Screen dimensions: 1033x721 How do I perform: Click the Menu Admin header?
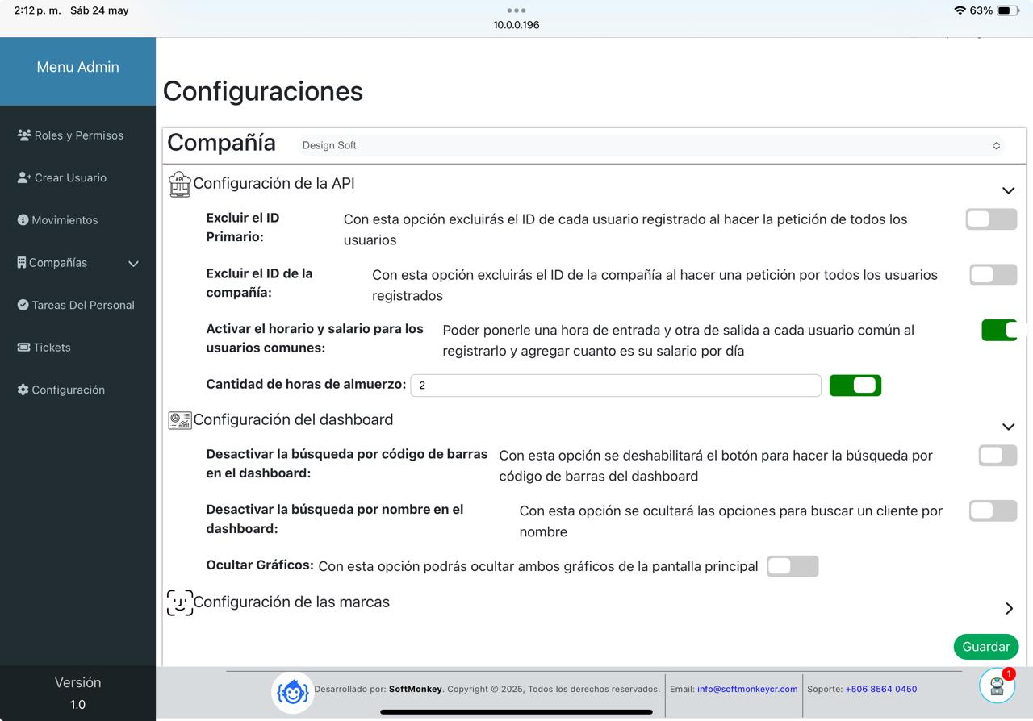(x=77, y=67)
